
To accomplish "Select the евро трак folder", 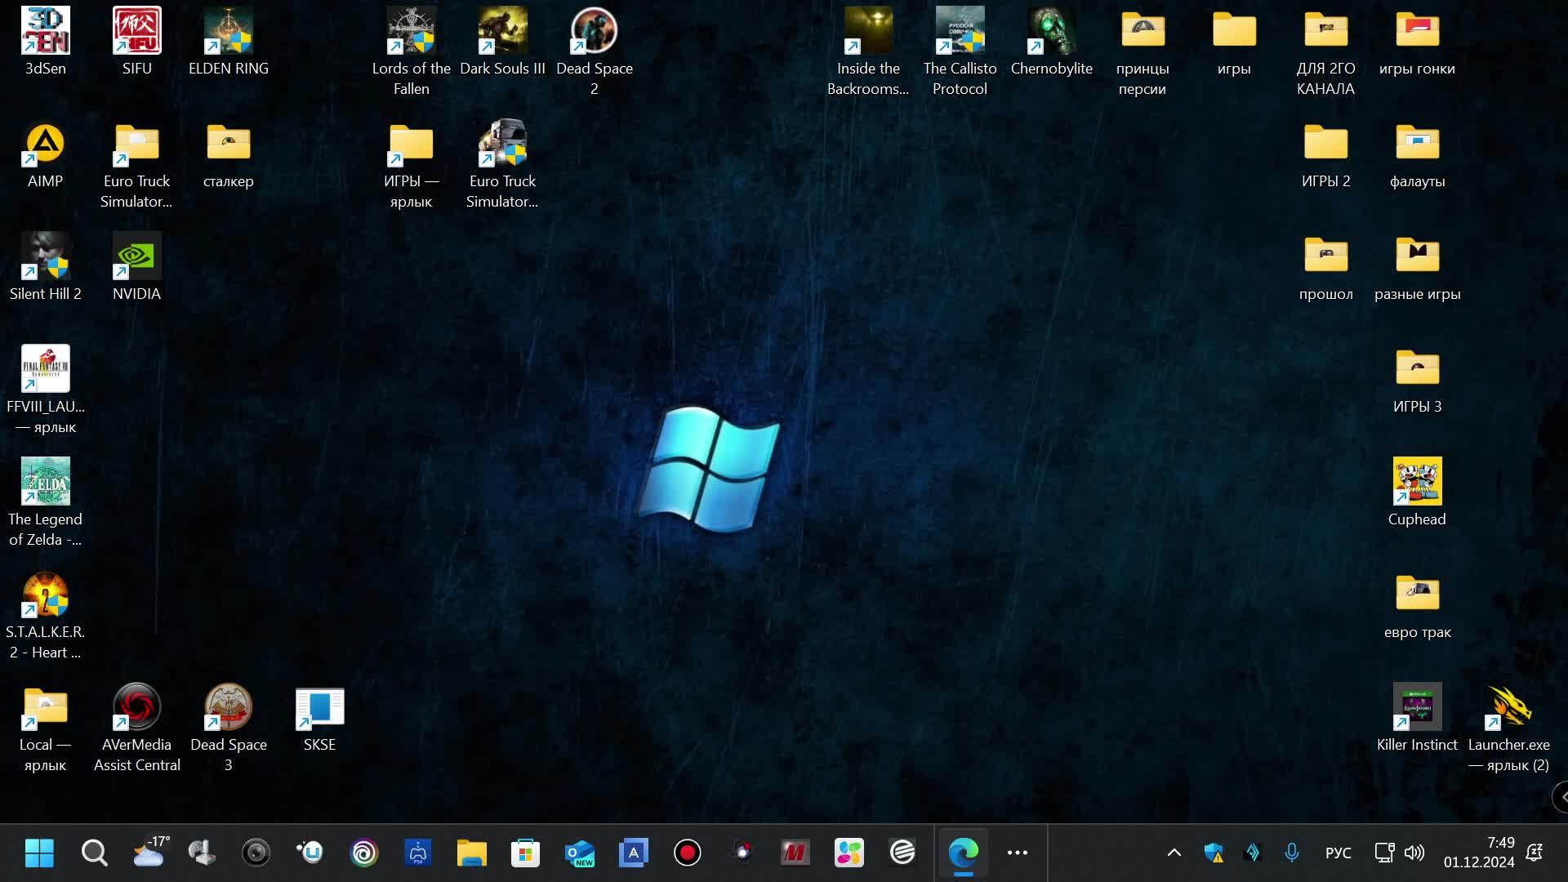I will pyautogui.click(x=1417, y=606).
